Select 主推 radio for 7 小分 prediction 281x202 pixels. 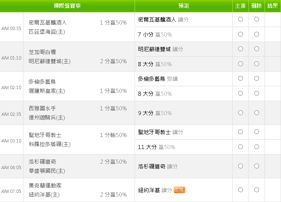point(240,34)
